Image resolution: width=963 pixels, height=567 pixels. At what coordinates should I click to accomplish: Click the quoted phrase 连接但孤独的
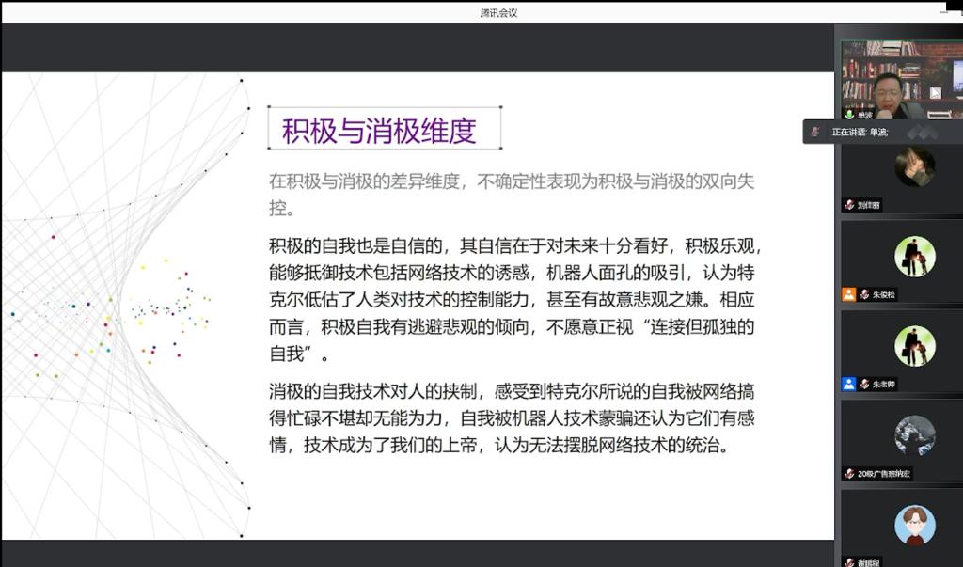pyautogui.click(x=702, y=326)
